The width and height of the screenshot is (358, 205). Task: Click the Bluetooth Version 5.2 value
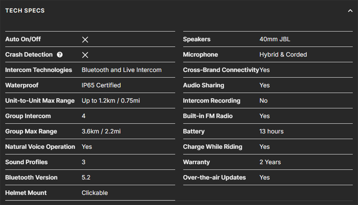[86, 177]
